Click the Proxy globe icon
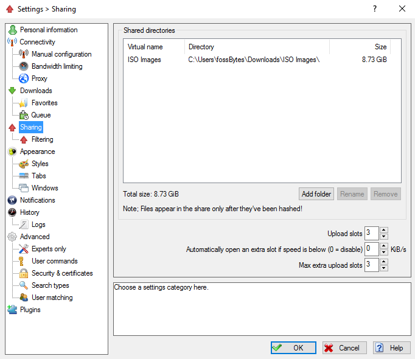This screenshot has width=415, height=359. (x=24, y=78)
